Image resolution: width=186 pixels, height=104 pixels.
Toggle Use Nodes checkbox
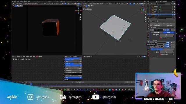[37, 57]
